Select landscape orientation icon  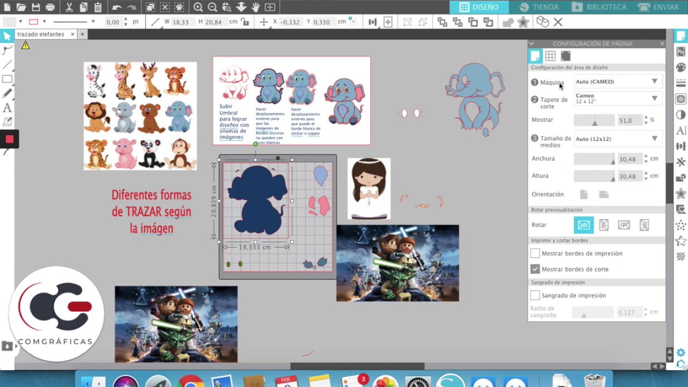604,195
